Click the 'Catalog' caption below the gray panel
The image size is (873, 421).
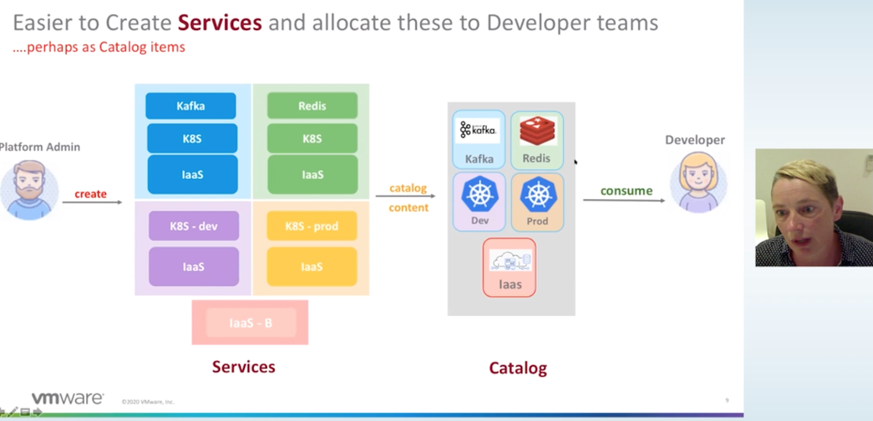[x=518, y=368]
